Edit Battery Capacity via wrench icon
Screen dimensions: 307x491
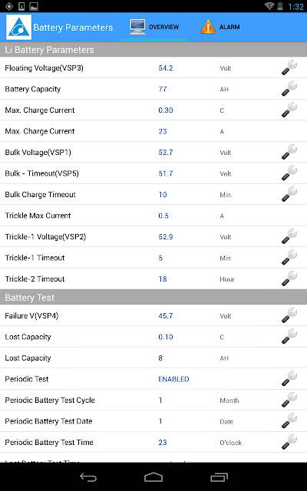pyautogui.click(x=289, y=89)
